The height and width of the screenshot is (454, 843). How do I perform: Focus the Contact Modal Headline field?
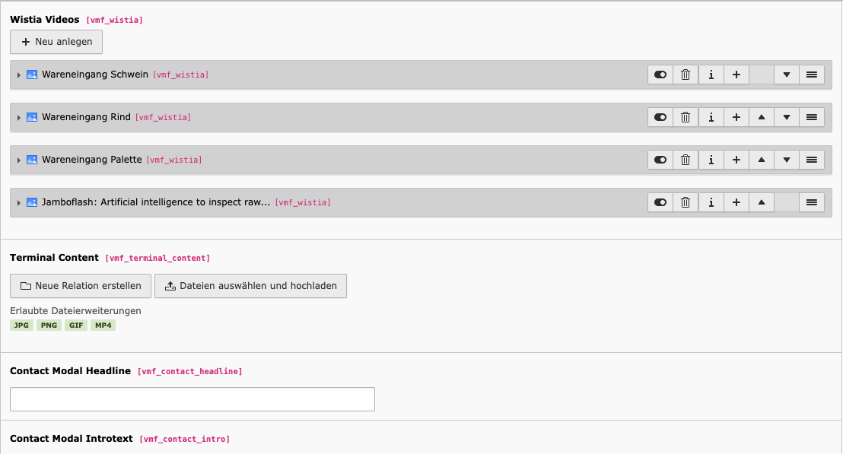coord(192,399)
